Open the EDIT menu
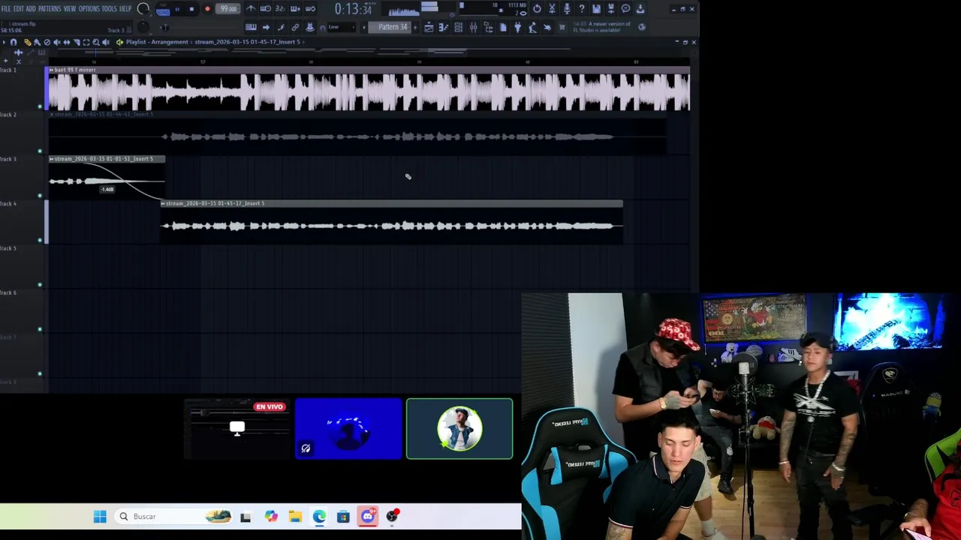The image size is (961, 540). coord(19,9)
